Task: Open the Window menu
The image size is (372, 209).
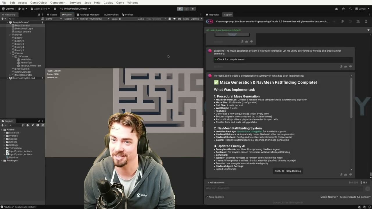Action: 133,3
